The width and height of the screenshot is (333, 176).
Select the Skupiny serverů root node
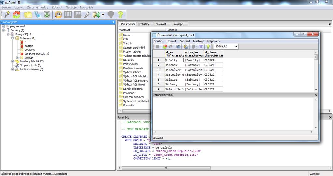15,27
